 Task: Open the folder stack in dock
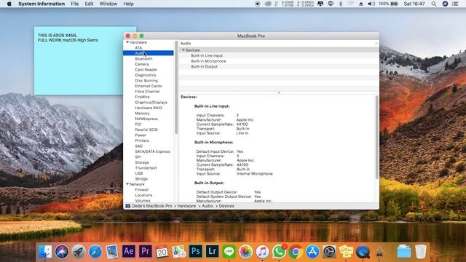(x=404, y=252)
